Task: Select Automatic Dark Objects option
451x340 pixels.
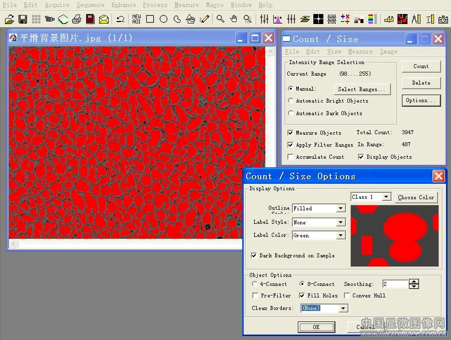Action: (291, 113)
